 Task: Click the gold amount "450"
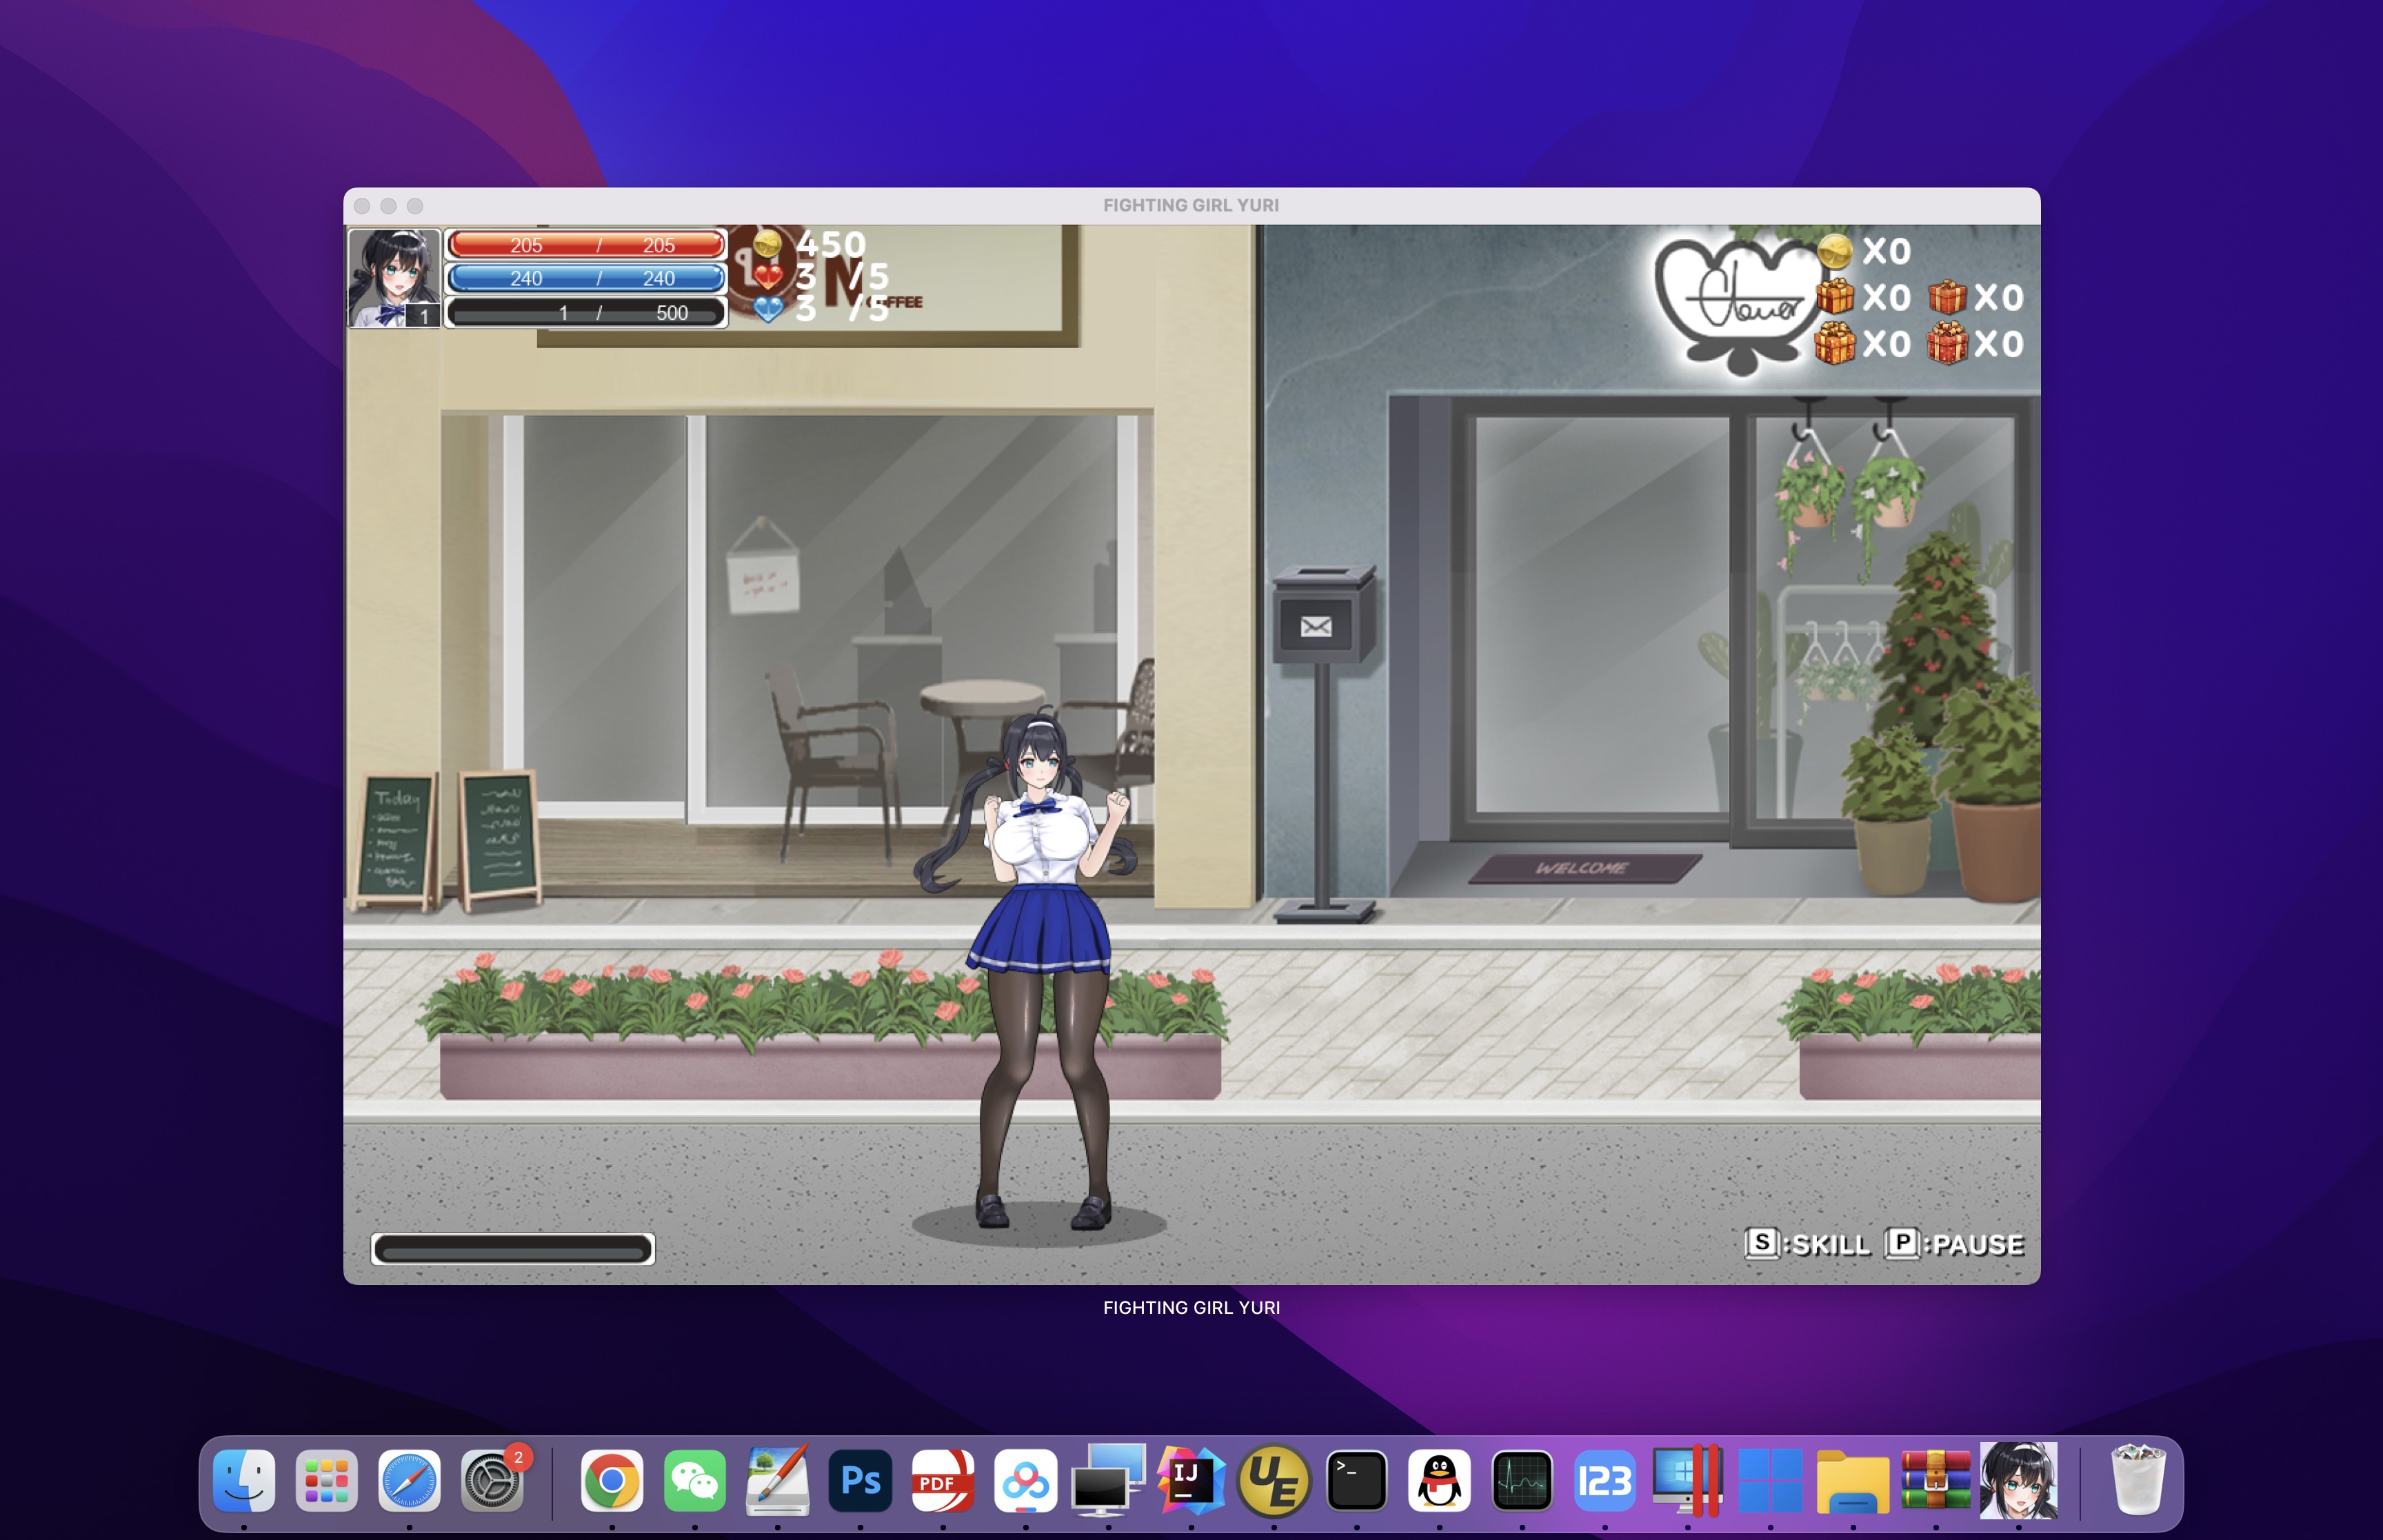tap(831, 244)
